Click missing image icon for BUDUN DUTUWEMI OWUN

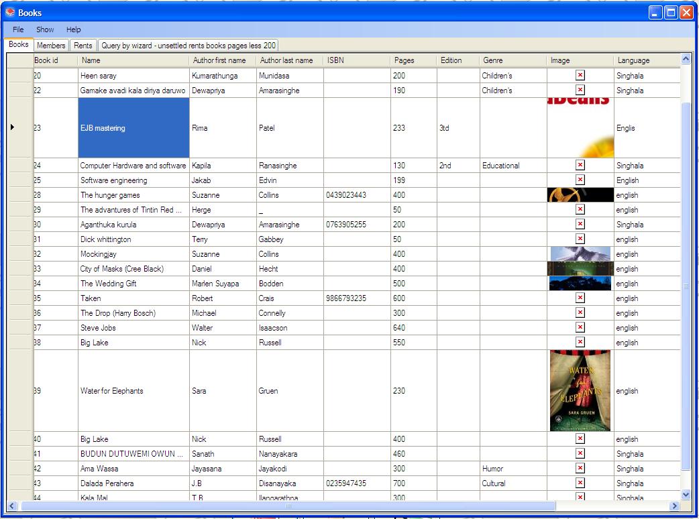[x=580, y=453]
